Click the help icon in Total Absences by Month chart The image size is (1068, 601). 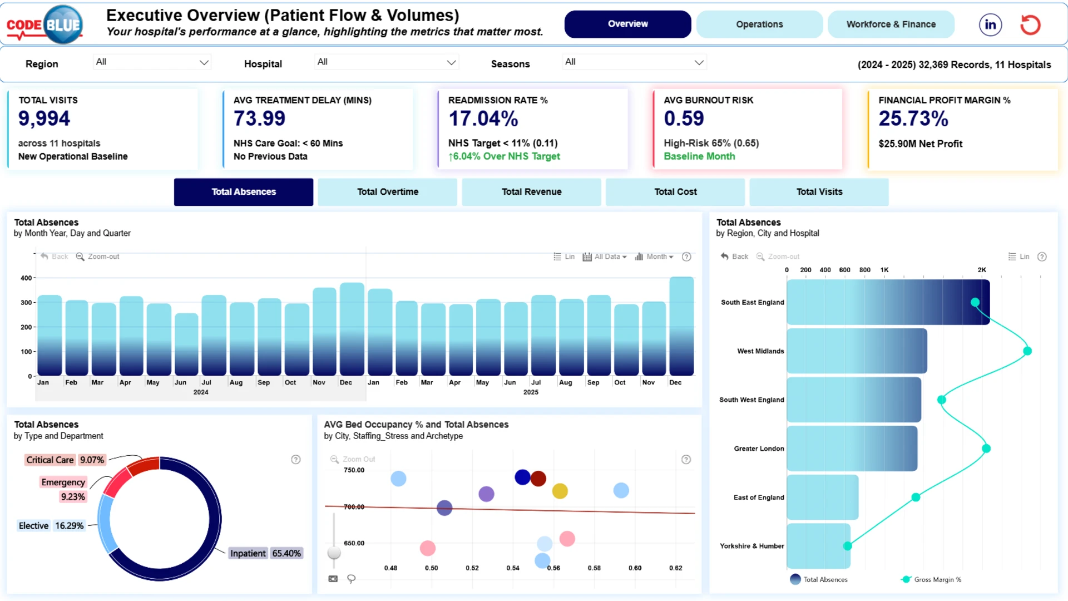pos(686,257)
